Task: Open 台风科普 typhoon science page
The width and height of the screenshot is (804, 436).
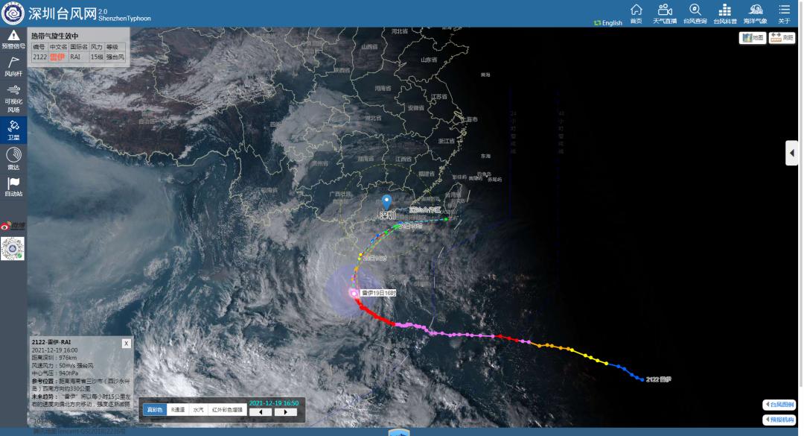Action: [724, 13]
